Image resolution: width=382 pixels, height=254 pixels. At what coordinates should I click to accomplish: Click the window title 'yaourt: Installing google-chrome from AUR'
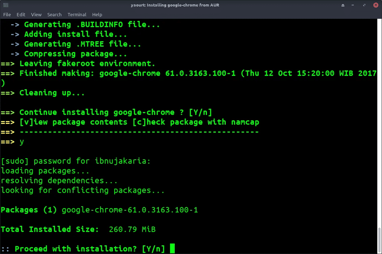coord(175,5)
